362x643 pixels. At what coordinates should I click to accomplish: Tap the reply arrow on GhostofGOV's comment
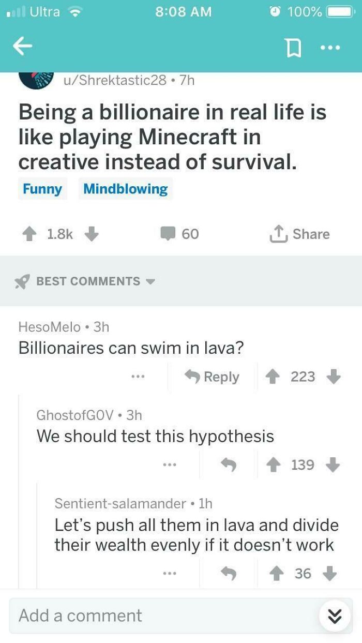[229, 465]
